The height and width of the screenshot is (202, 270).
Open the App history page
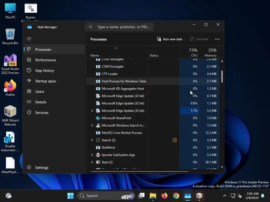[x=54, y=70]
